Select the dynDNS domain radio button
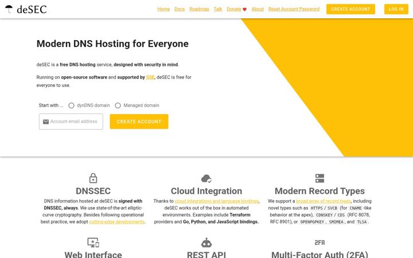This screenshot has height=258, width=413. pyautogui.click(x=71, y=105)
